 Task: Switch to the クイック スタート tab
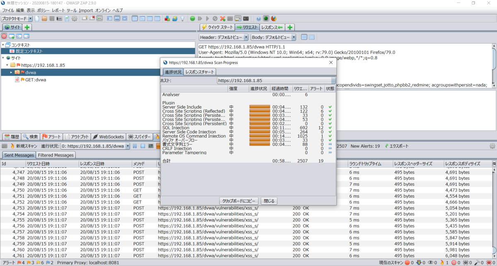(x=217, y=27)
